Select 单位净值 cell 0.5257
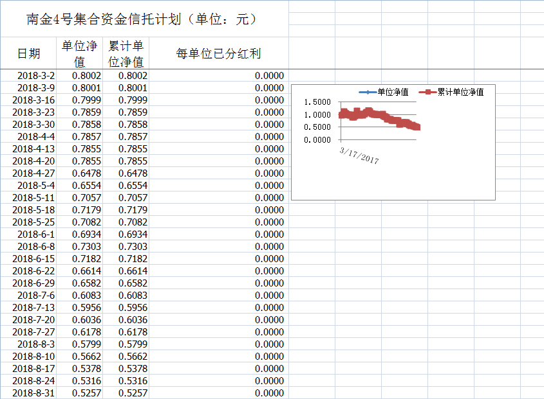Image resolution: width=544 pixels, height=399 pixels. pos(79,393)
